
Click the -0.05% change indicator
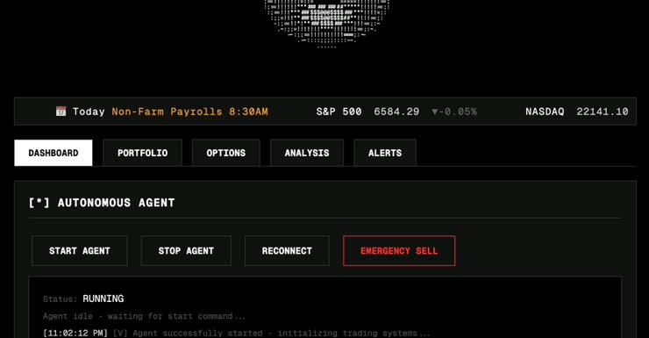click(x=454, y=111)
